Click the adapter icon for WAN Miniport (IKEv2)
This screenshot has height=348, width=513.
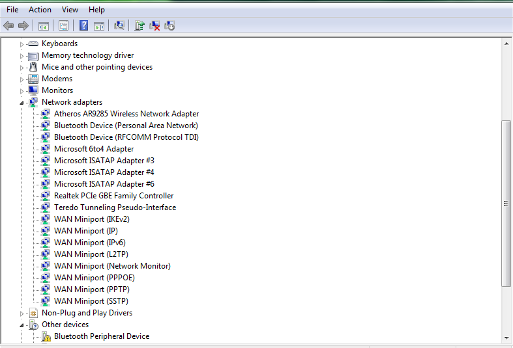click(x=46, y=219)
